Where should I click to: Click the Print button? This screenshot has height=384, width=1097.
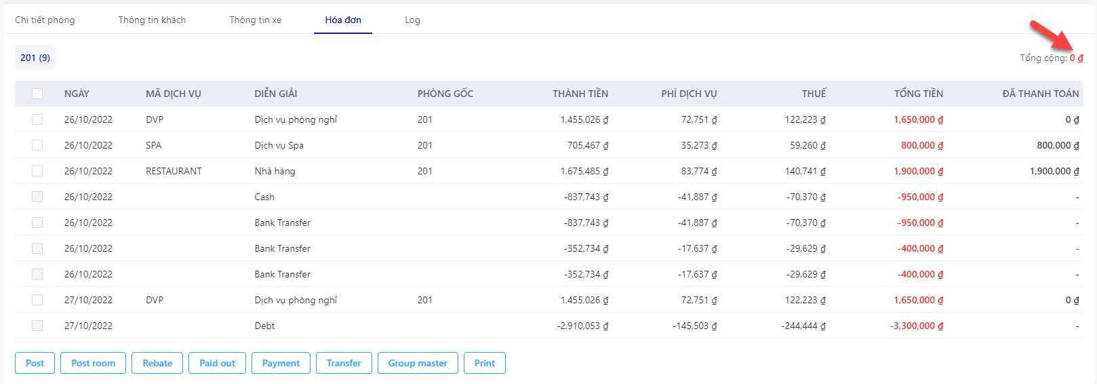pyautogui.click(x=485, y=363)
